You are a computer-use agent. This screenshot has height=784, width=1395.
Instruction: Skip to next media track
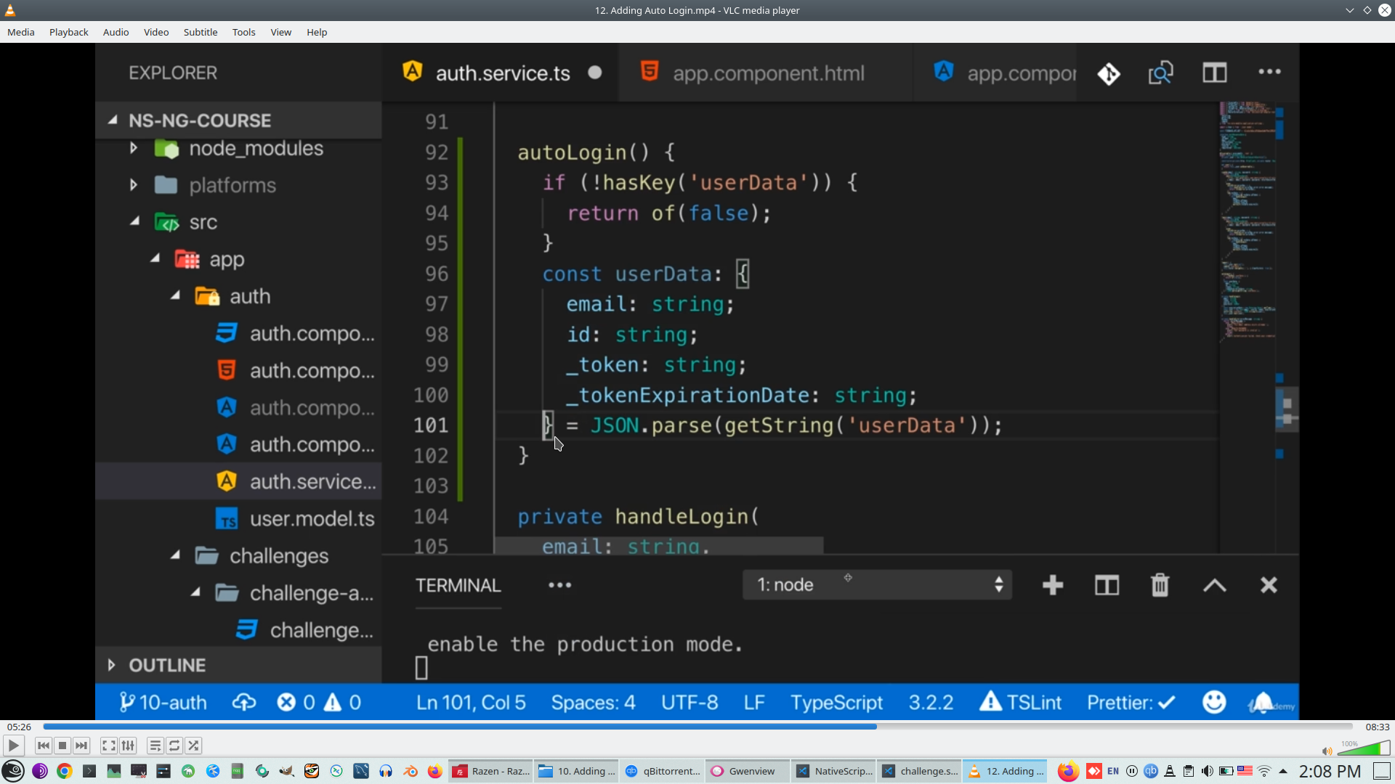(81, 746)
